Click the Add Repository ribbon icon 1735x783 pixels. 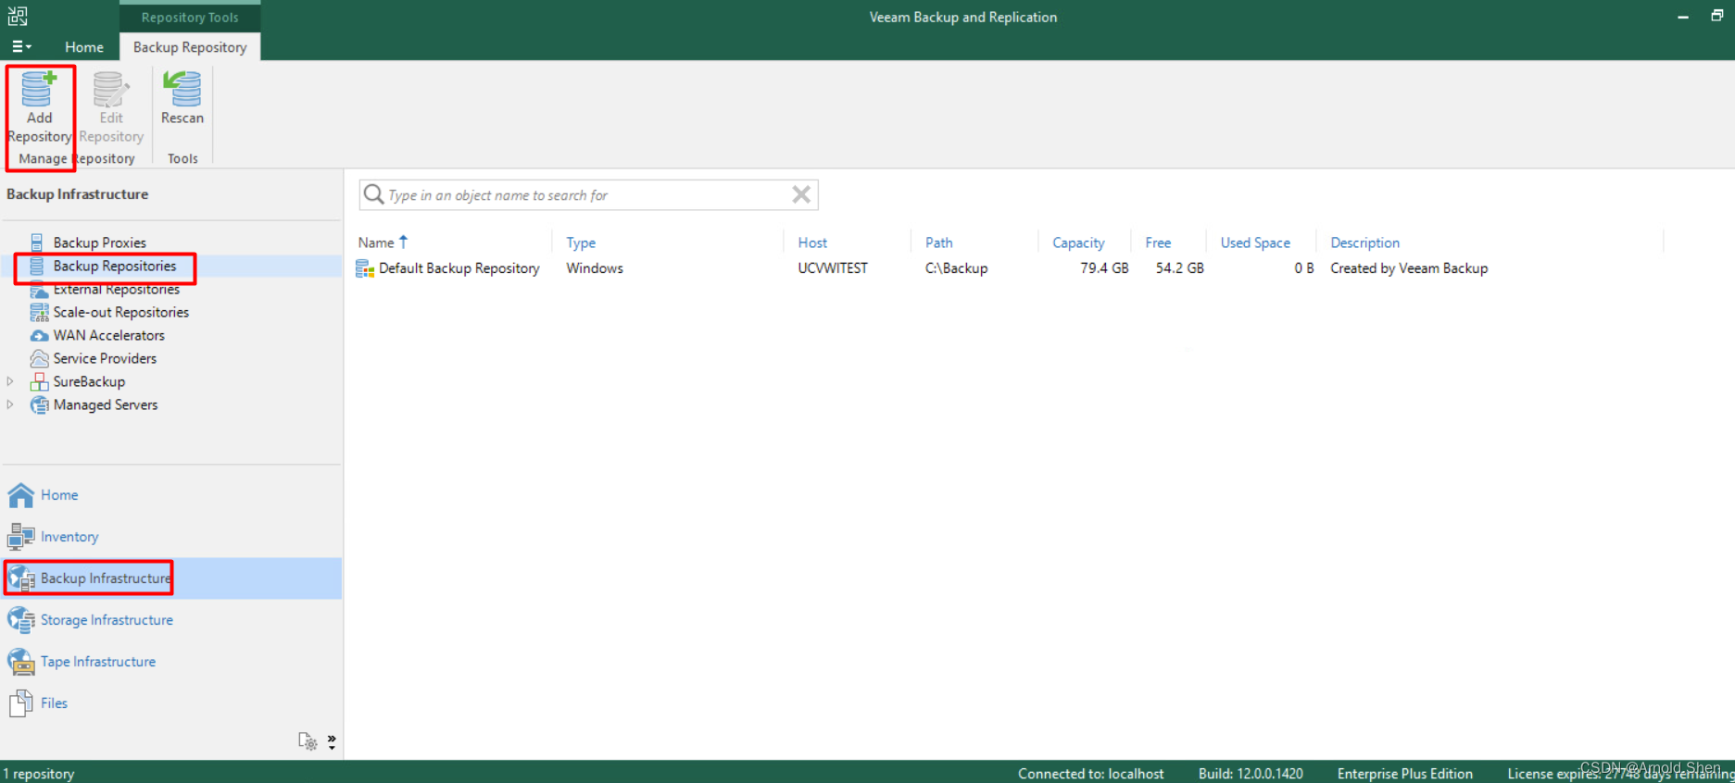[39, 90]
